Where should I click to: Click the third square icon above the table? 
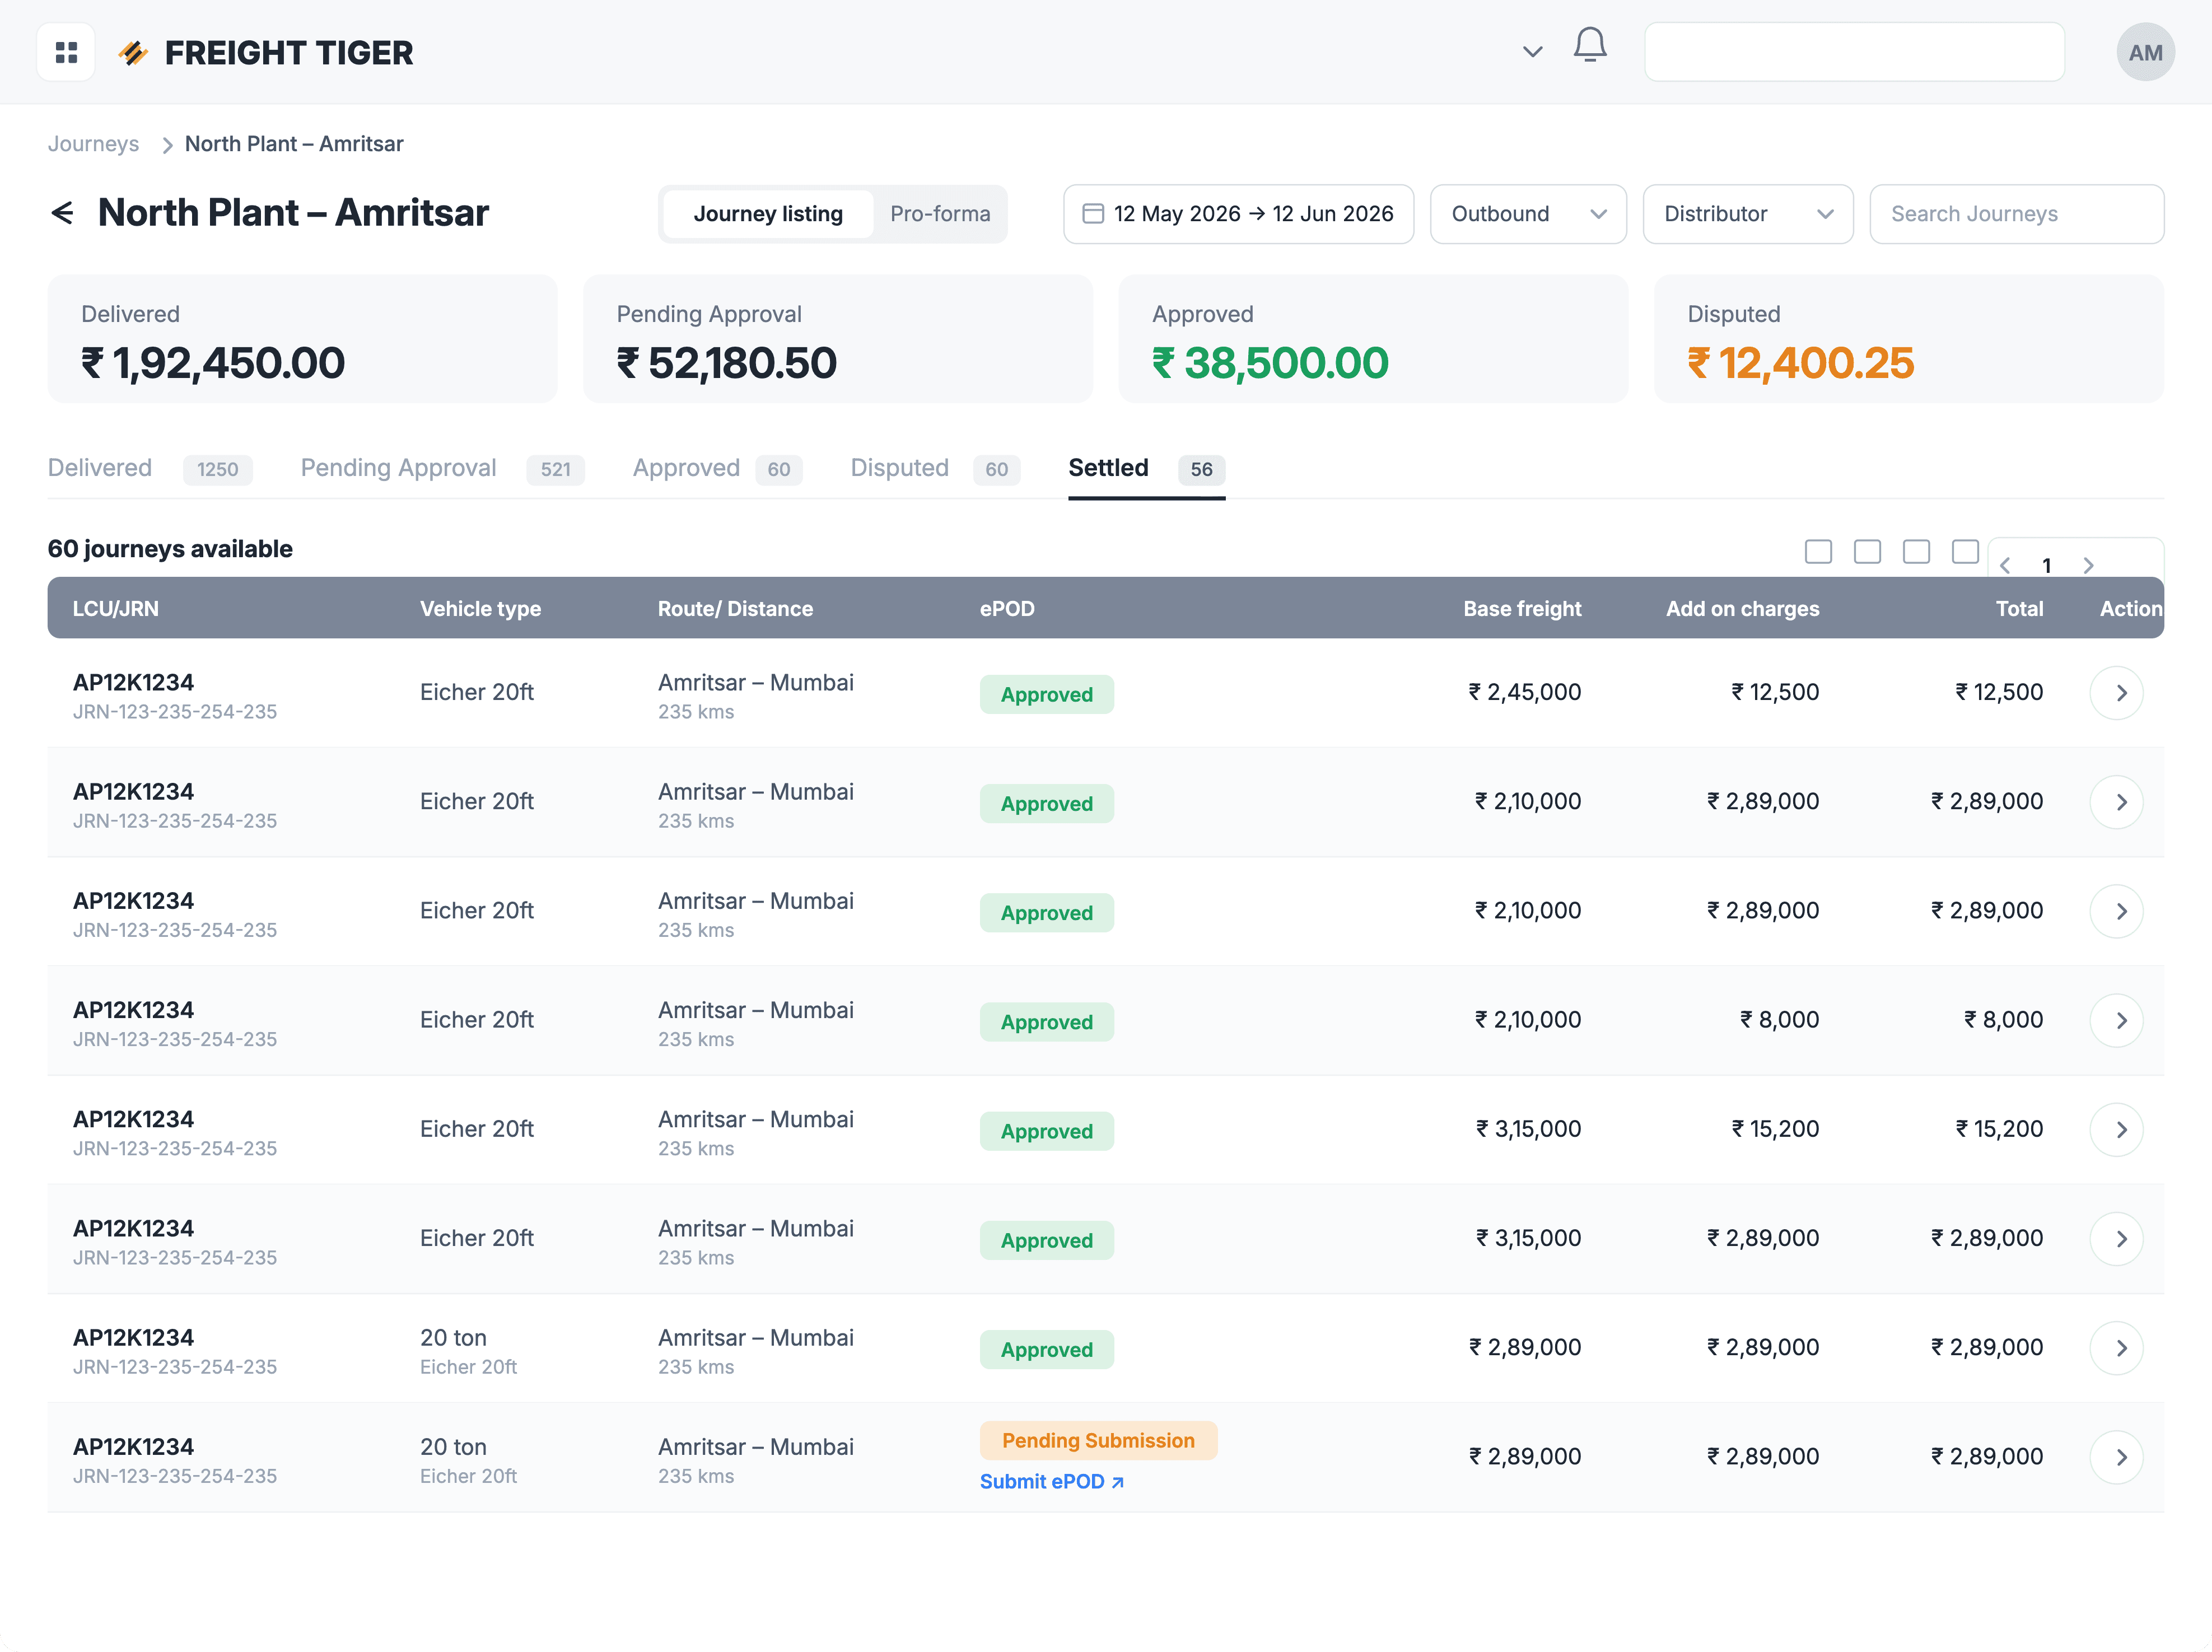point(1916,552)
